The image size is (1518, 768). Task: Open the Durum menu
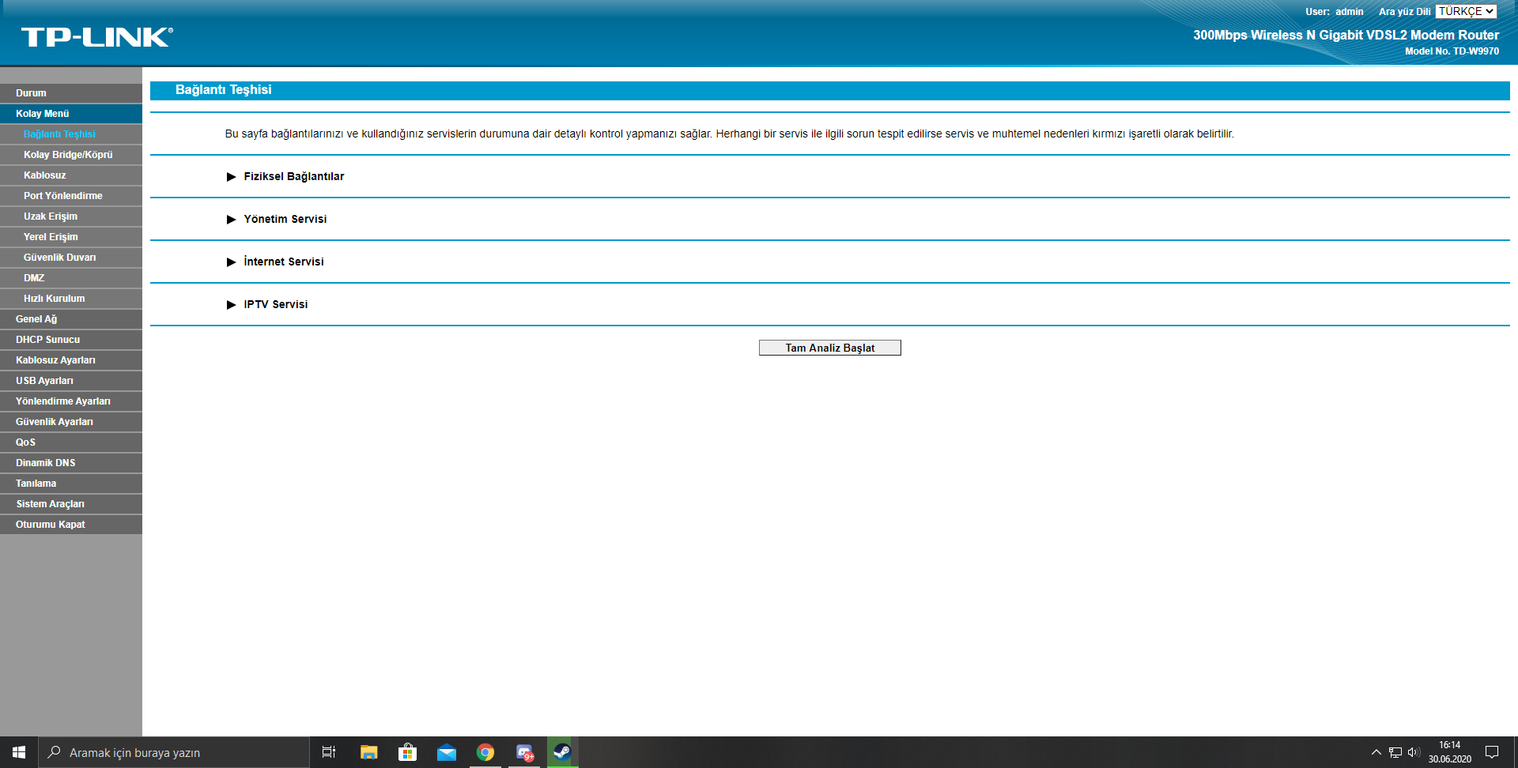click(71, 93)
